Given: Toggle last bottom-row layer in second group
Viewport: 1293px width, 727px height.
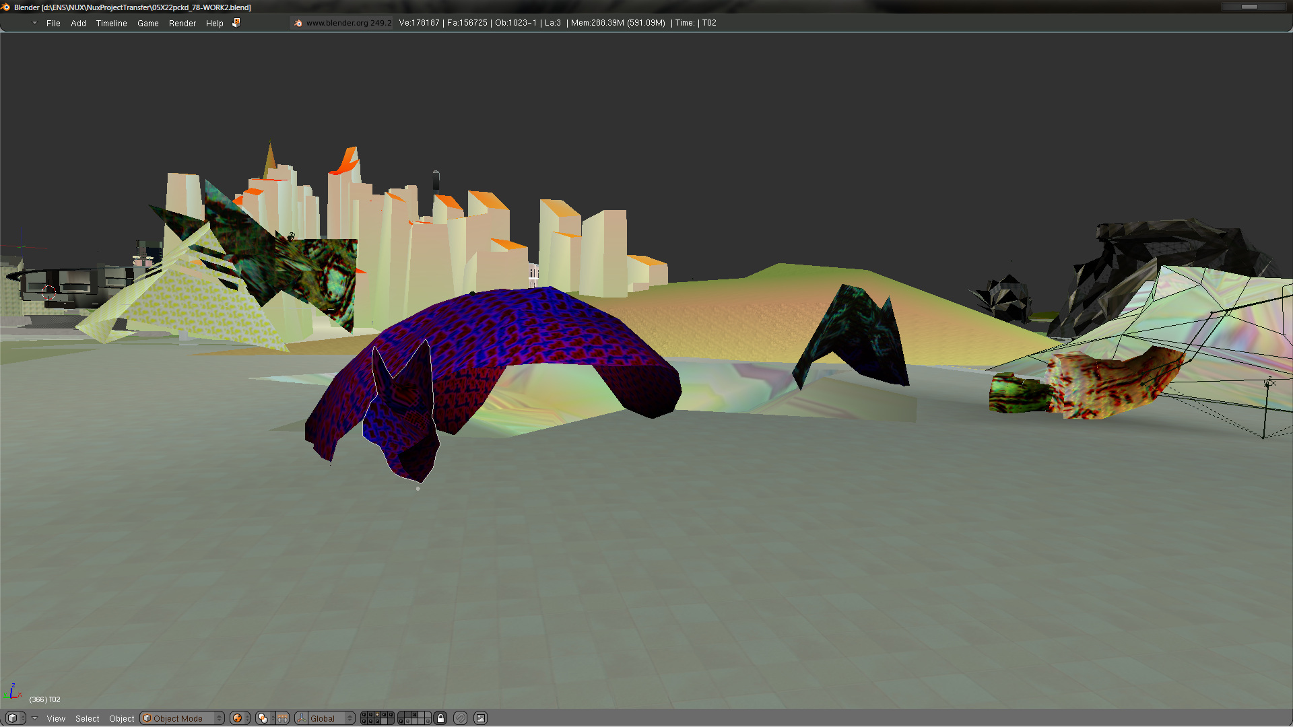Looking at the screenshot, I should pyautogui.click(x=428, y=722).
